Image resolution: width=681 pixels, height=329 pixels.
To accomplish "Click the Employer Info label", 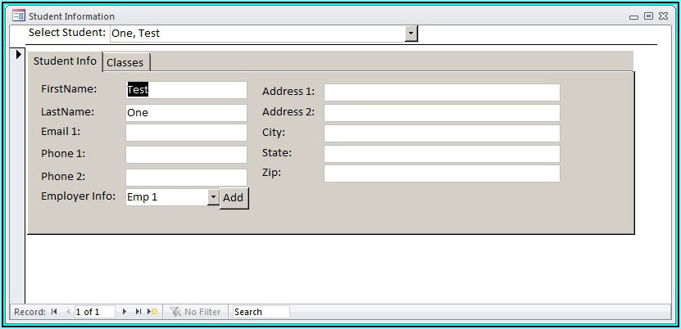I will click(78, 196).
